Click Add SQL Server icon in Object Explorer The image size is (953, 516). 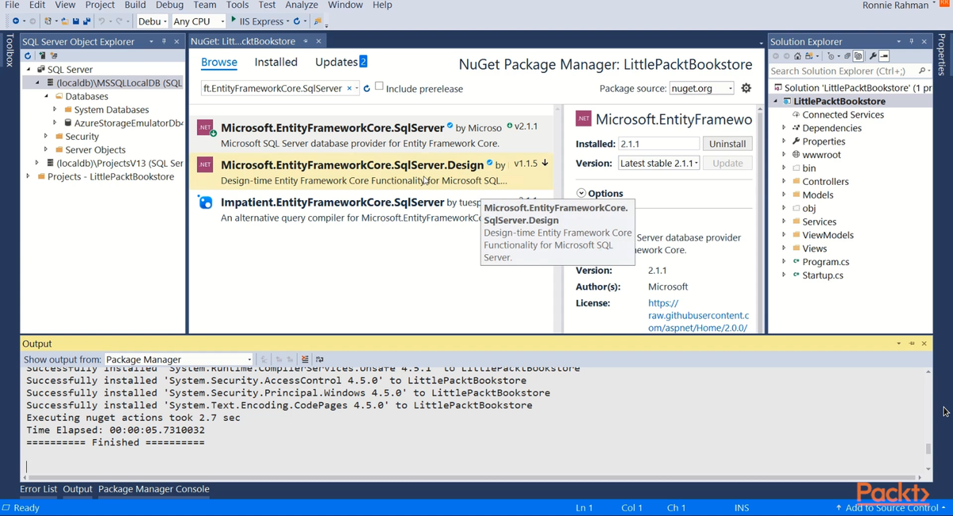pos(42,56)
